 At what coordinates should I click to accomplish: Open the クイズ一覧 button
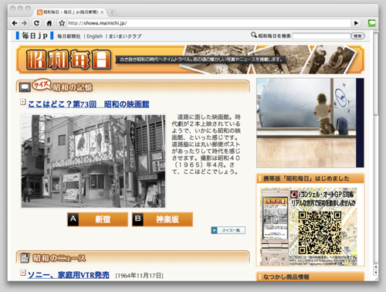(228, 230)
